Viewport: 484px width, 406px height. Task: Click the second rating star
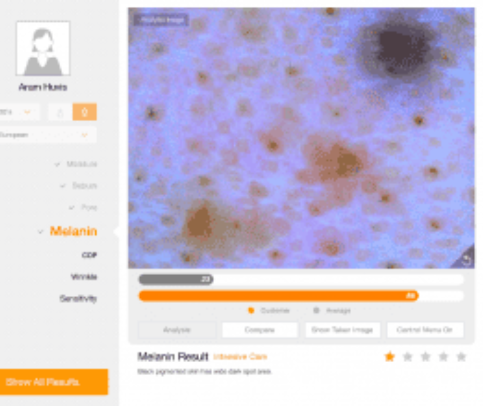[407, 357]
